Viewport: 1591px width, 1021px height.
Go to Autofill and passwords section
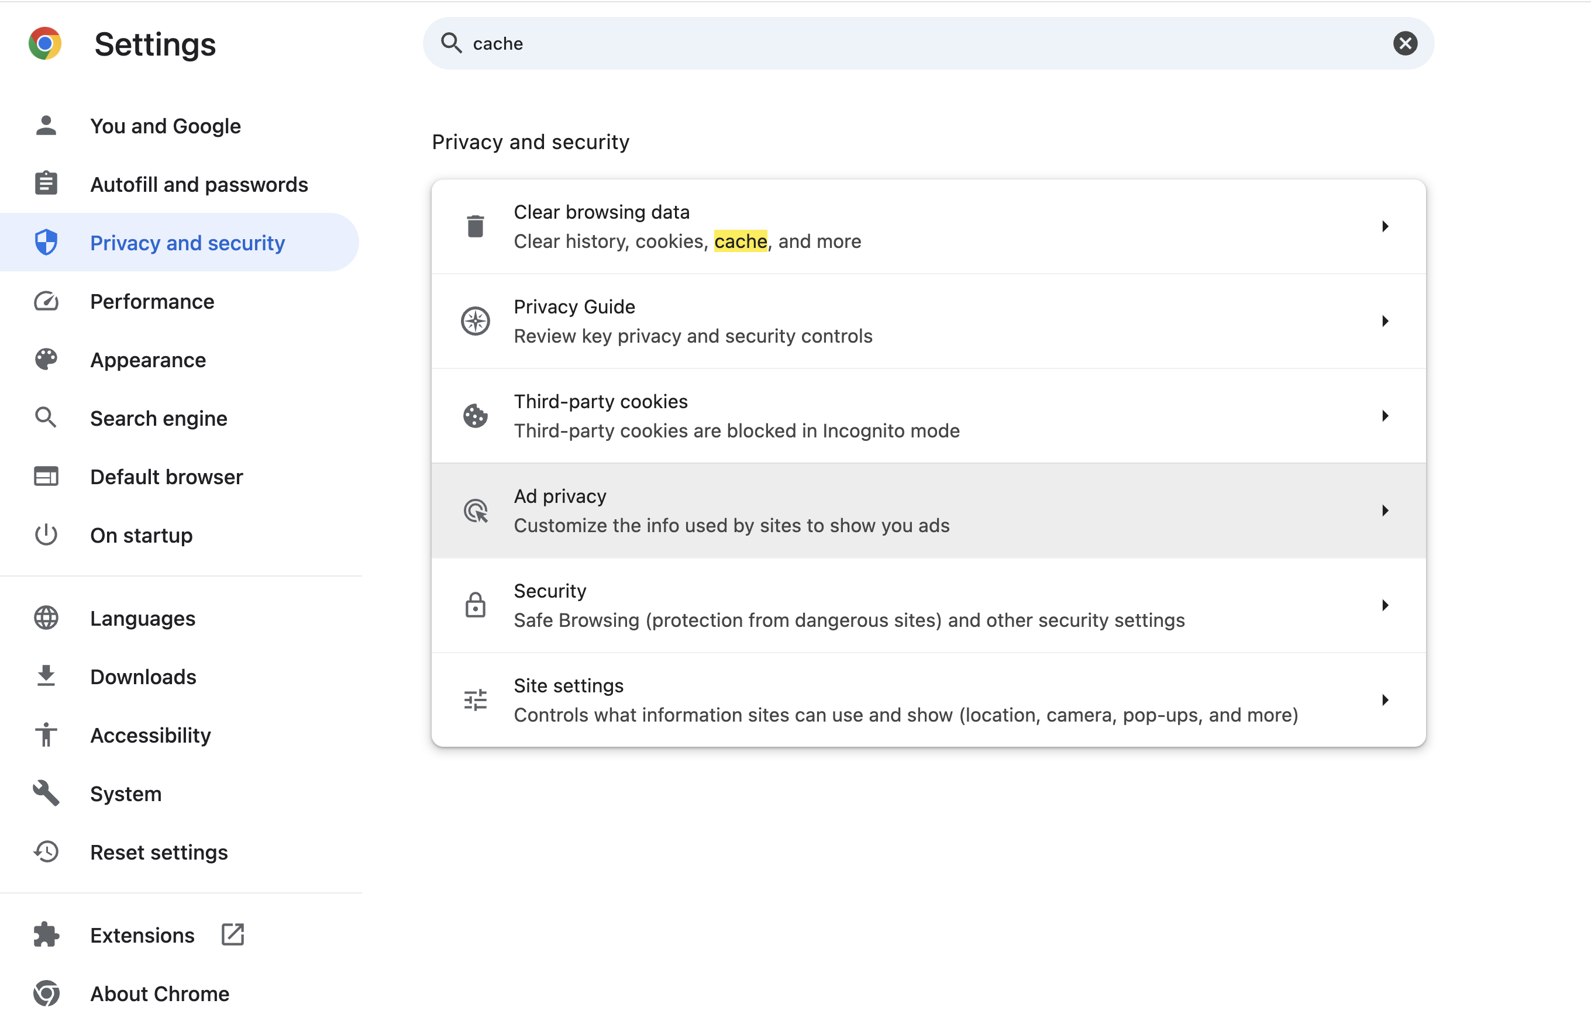(x=198, y=184)
